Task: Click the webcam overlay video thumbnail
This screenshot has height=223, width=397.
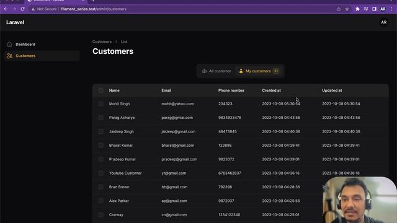Action: pyautogui.click(x=360, y=199)
